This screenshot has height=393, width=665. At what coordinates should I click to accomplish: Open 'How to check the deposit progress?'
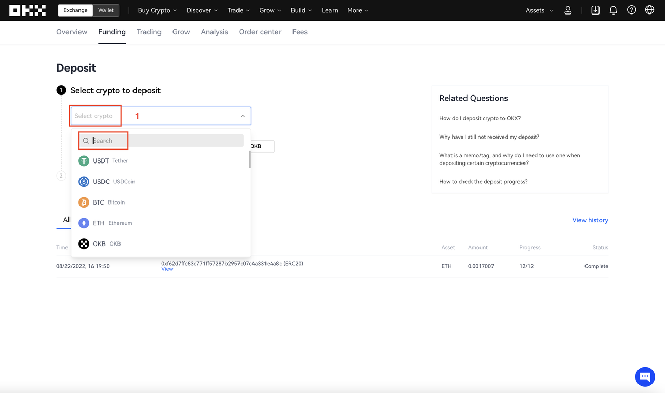(x=483, y=182)
